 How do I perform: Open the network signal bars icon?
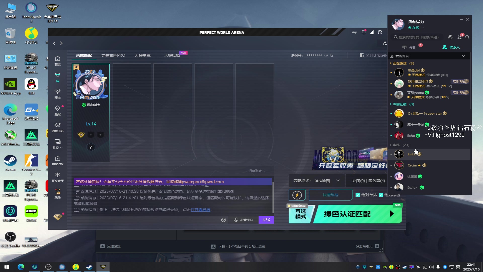pos(372,32)
